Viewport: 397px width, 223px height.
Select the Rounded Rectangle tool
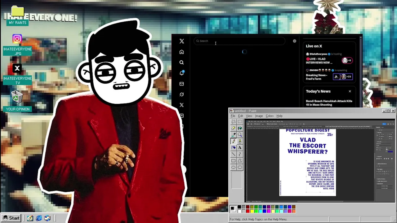tap(240, 167)
